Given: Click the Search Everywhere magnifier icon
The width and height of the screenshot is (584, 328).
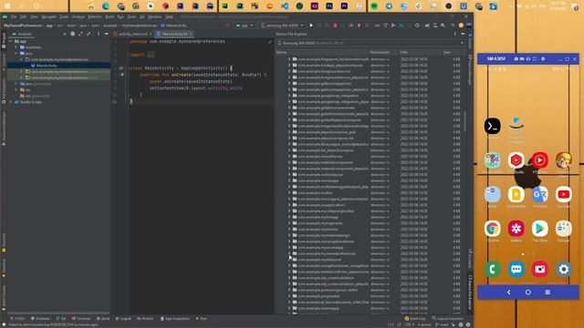Looking at the screenshot, I should pos(453,26).
